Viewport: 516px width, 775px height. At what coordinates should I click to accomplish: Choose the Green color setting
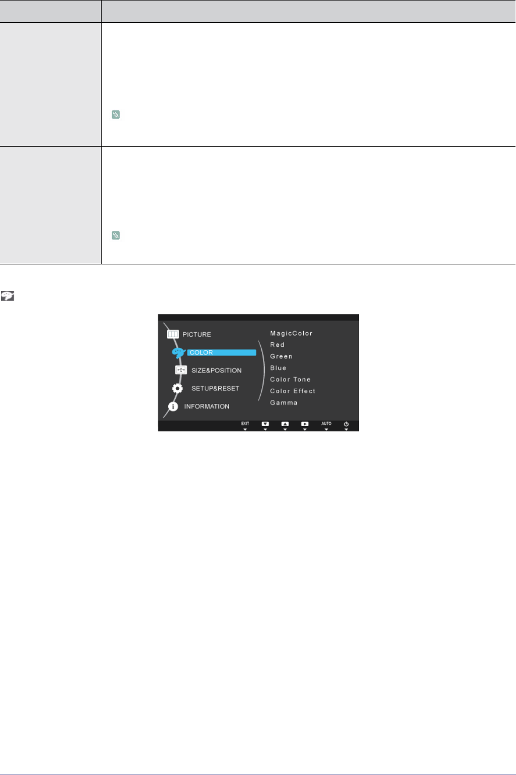tap(281, 356)
